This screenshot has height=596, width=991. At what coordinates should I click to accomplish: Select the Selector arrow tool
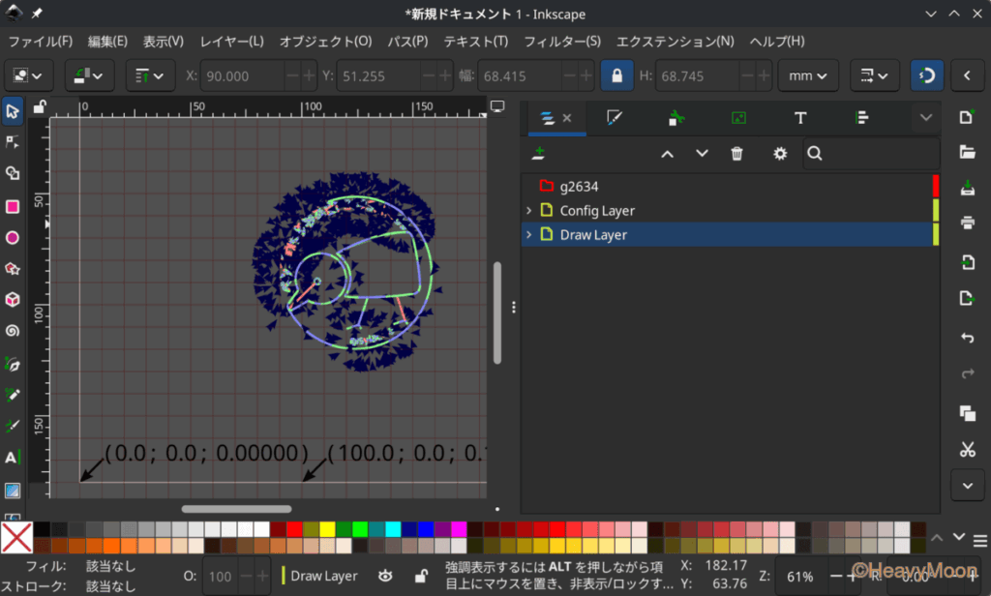[13, 111]
